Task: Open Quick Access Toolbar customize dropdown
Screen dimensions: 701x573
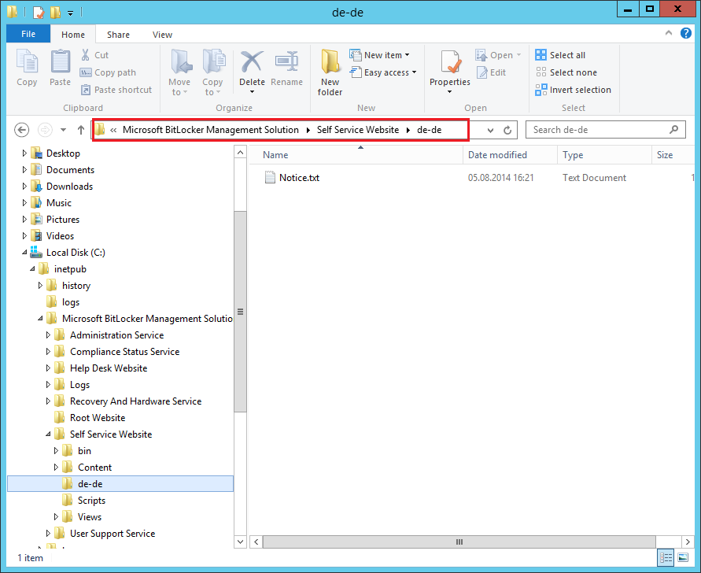Action: (70, 13)
